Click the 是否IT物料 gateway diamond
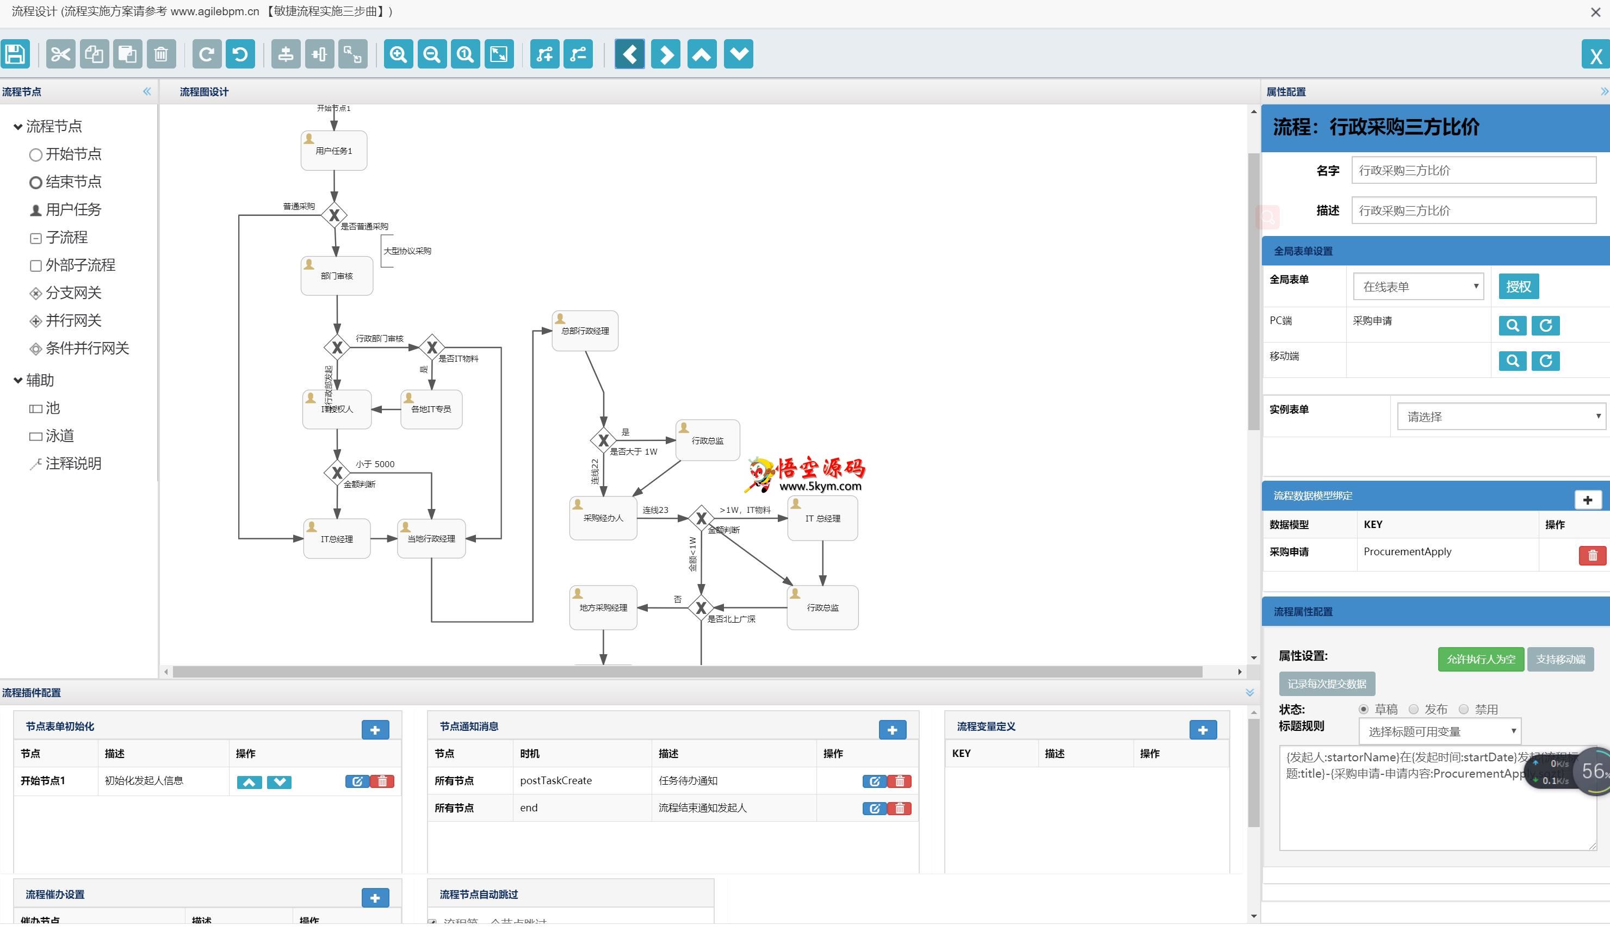1610x950 pixels. click(x=432, y=347)
